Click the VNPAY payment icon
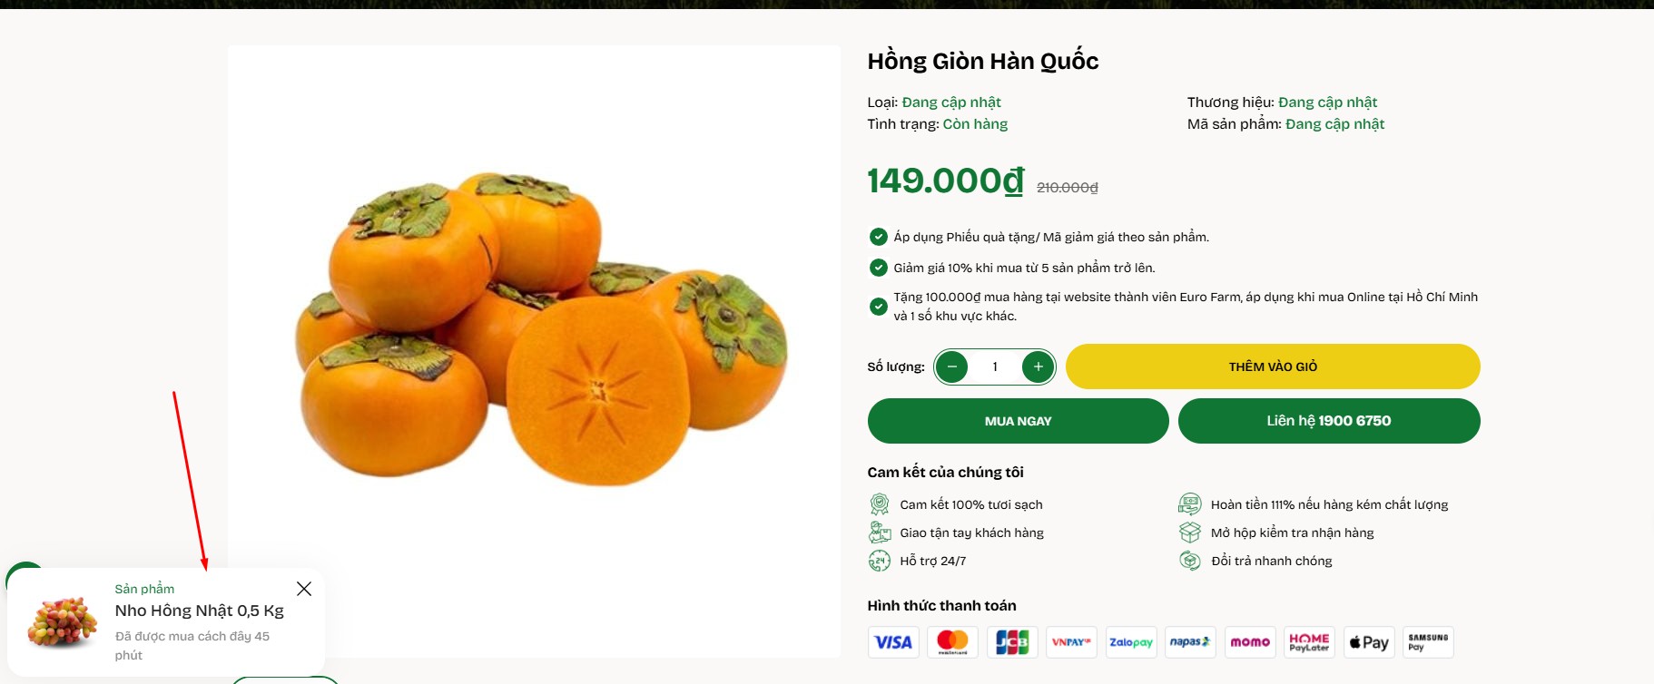 coord(1071,642)
